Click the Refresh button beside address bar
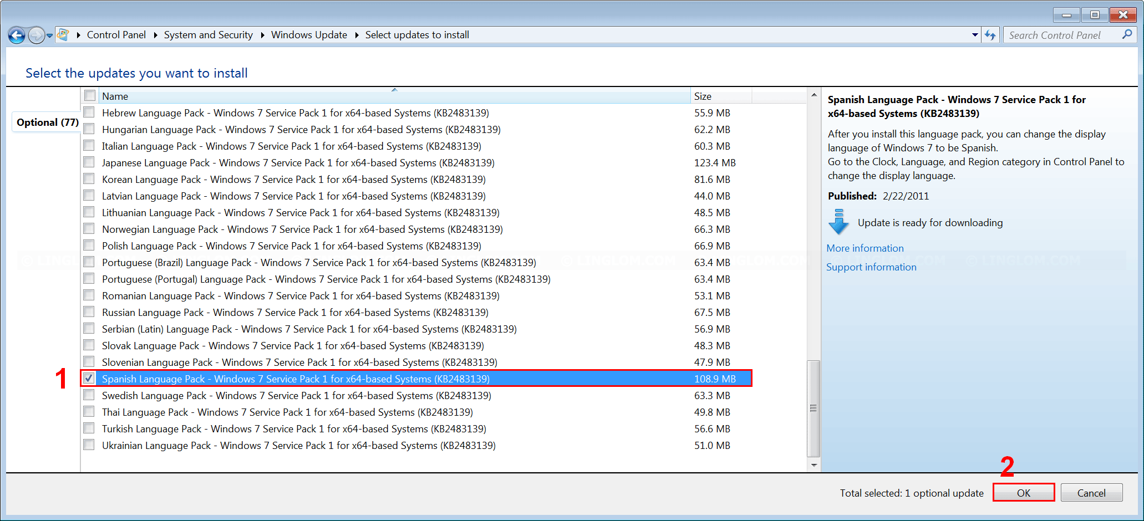The width and height of the screenshot is (1144, 521). point(990,35)
